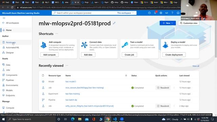Screen dimensions: 217x122
Task: Sort by Resource type column header
Action: pos(55,76)
